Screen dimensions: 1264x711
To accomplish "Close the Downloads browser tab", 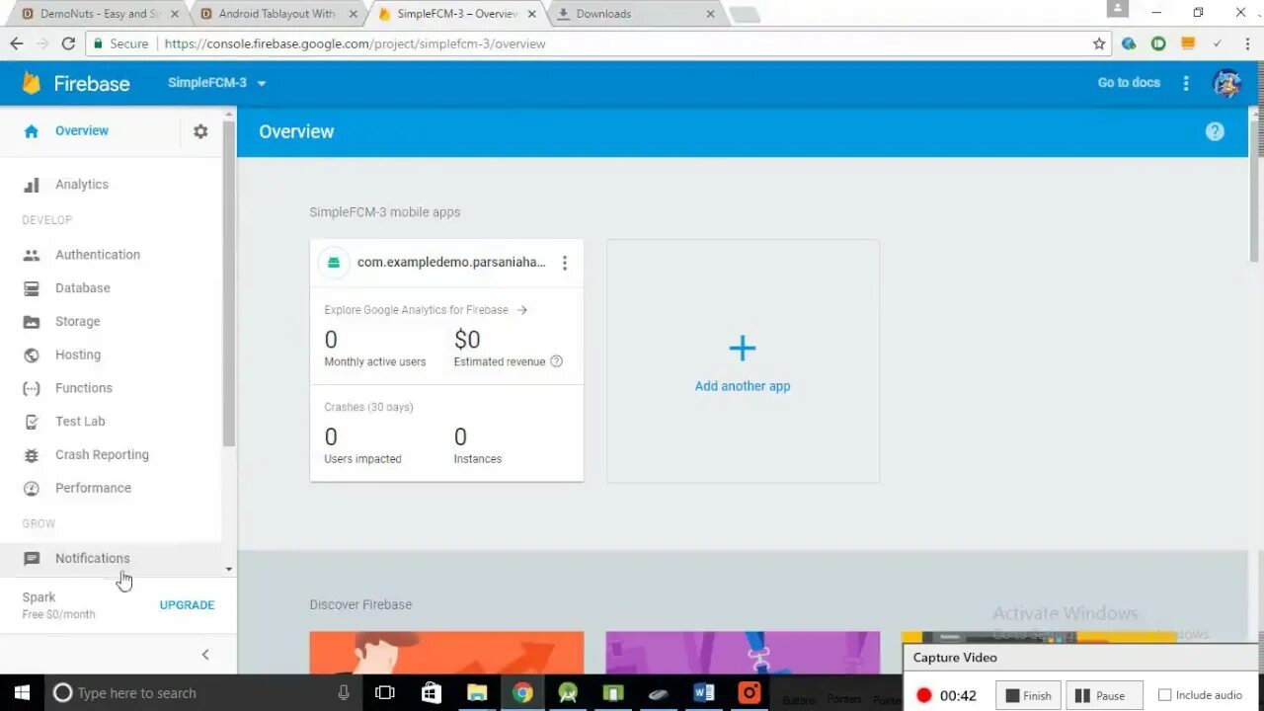I will [710, 14].
